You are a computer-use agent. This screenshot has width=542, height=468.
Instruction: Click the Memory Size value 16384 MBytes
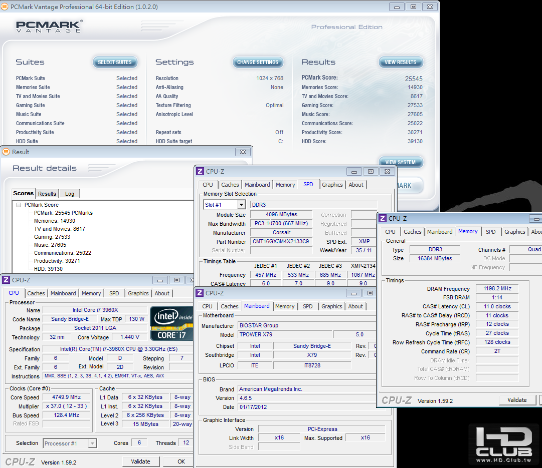[x=435, y=258]
